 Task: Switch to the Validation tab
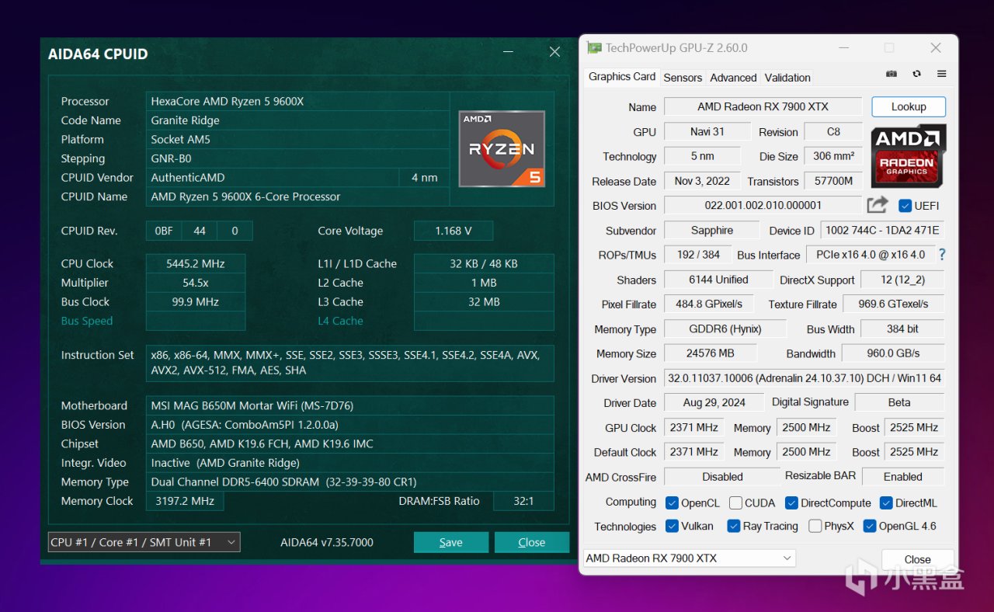pyautogui.click(x=787, y=78)
